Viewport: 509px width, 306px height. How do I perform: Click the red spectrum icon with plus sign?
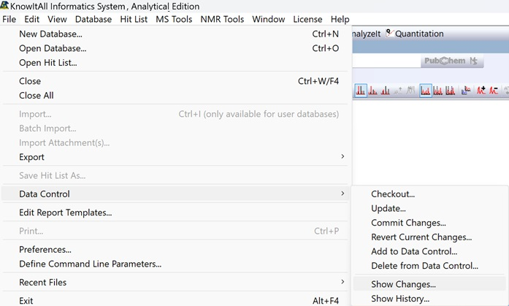coord(481,91)
